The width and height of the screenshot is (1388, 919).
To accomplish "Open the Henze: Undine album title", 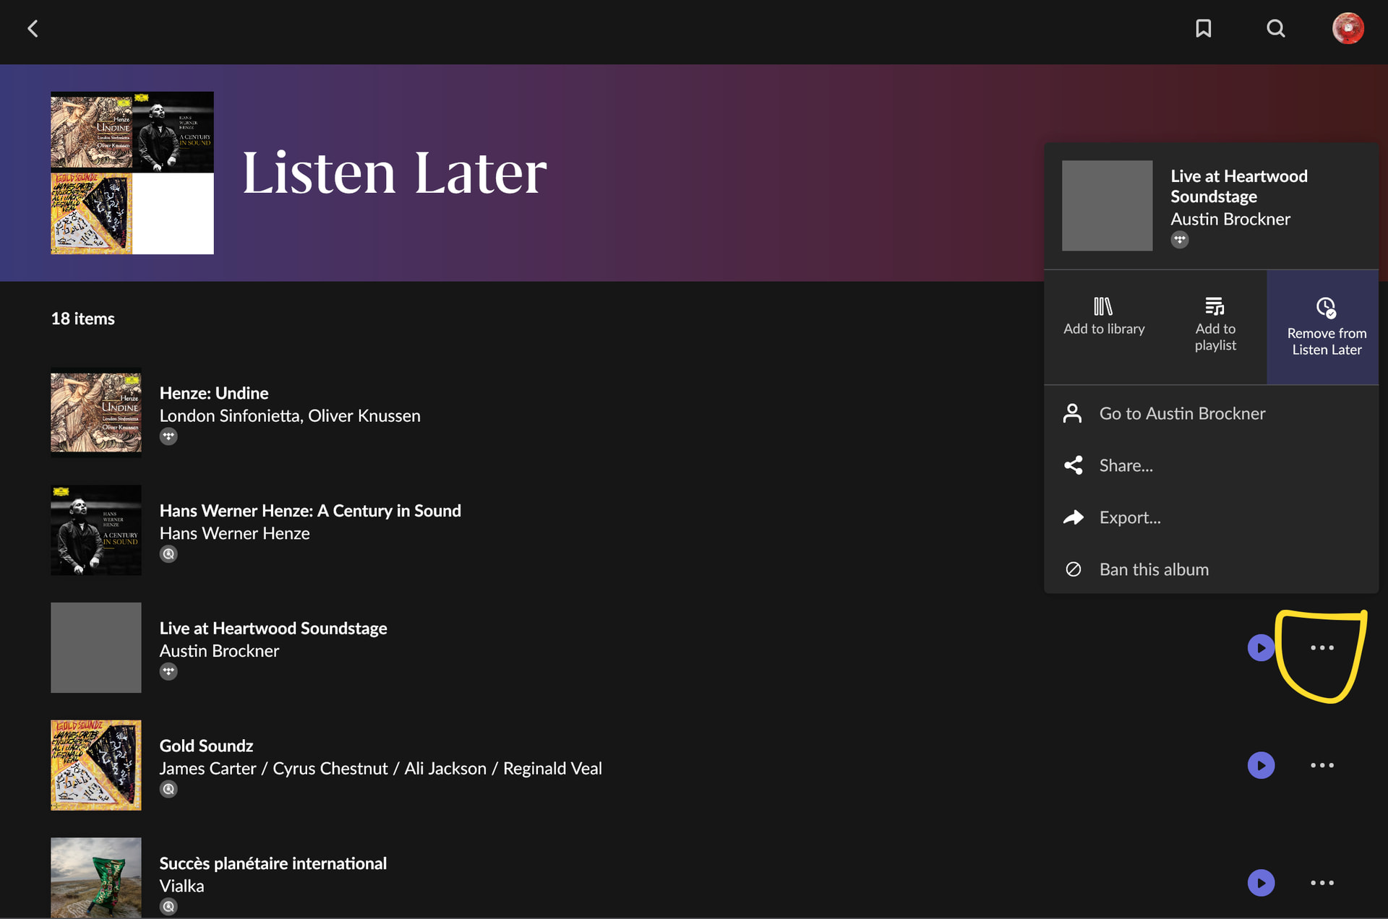I will click(x=214, y=393).
